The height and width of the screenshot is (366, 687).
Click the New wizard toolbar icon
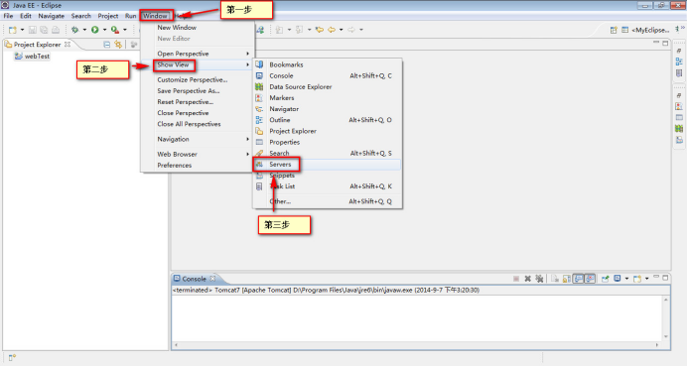coord(12,30)
